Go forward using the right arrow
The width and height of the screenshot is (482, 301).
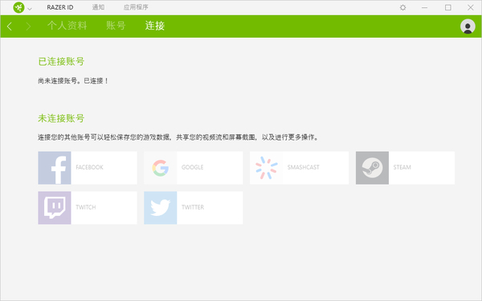[28, 26]
